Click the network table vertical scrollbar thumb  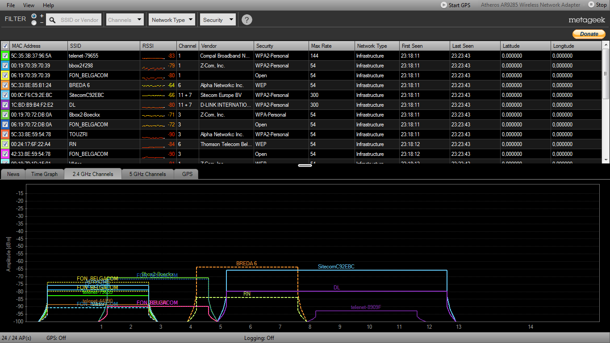click(x=606, y=74)
